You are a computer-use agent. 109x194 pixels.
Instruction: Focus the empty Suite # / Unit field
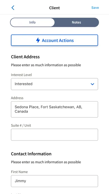(54, 135)
